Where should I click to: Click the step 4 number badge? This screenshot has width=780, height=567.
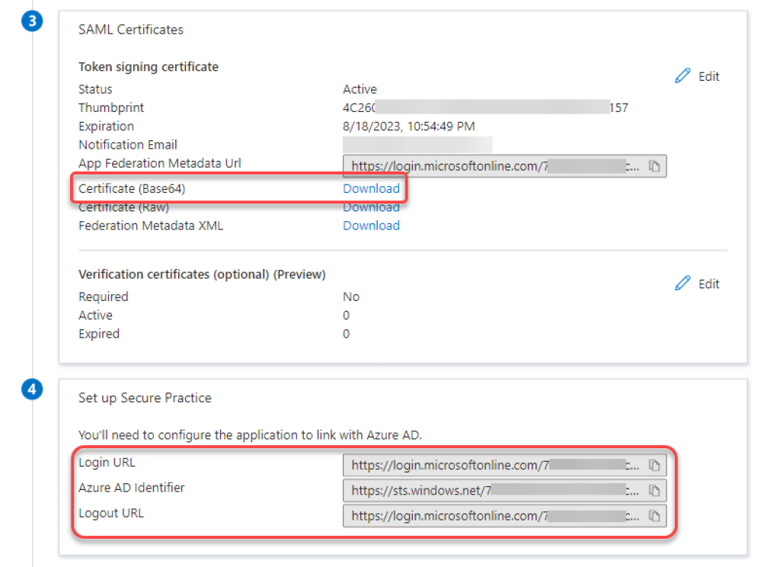click(32, 389)
